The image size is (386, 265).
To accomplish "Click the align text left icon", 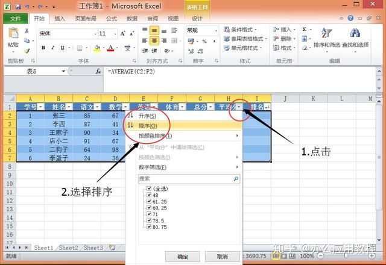I will click(x=145, y=40).
